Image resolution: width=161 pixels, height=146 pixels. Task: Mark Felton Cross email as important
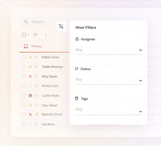36,57
